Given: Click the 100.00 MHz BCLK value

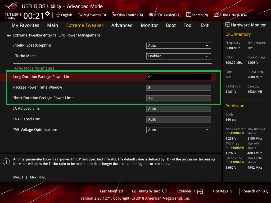Looking at the screenshot, I should [234, 63].
